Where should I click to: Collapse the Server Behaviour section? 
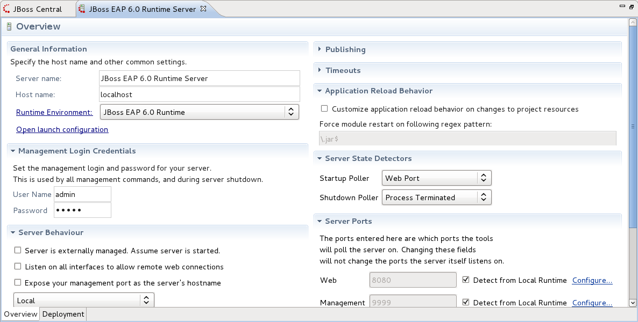(12, 232)
